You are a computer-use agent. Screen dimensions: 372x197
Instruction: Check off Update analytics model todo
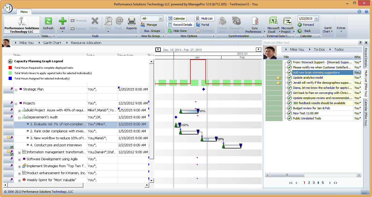pos(289,78)
